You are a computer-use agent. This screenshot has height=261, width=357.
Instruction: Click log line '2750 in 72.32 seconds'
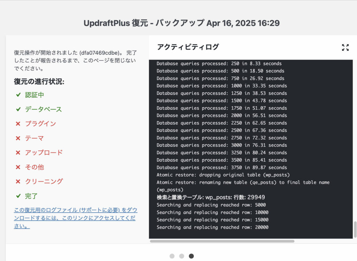(x=222, y=138)
